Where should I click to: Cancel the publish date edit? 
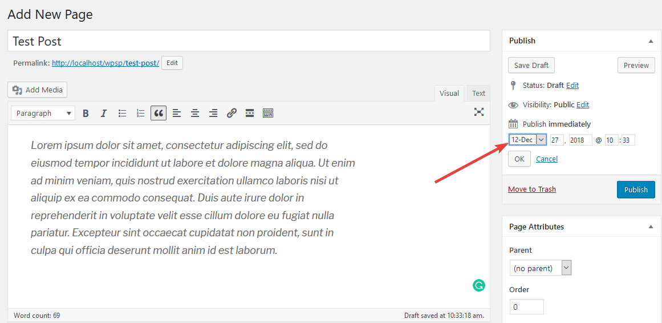(x=547, y=159)
